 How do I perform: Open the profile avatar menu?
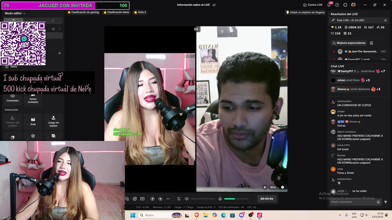coord(353,5)
